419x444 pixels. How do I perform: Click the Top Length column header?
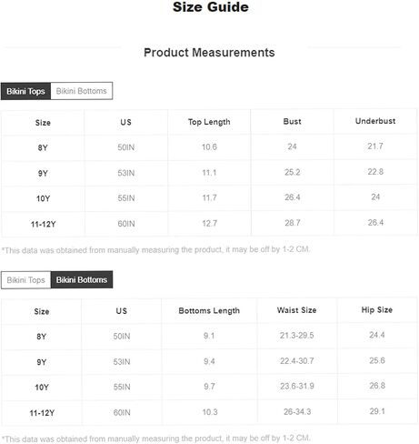point(209,122)
